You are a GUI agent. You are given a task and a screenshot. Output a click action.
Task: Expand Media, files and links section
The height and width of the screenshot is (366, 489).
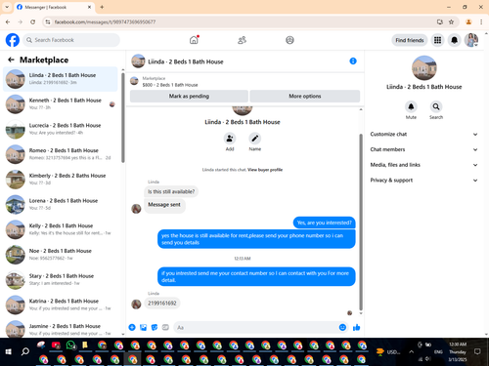(423, 165)
